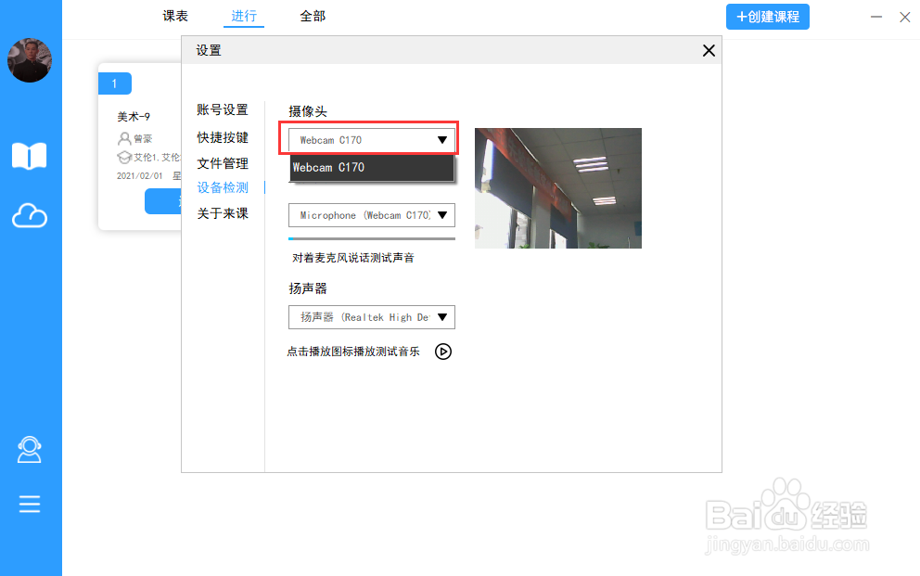Click the microphone volume level bar
The height and width of the screenshot is (576, 920).
371,238
